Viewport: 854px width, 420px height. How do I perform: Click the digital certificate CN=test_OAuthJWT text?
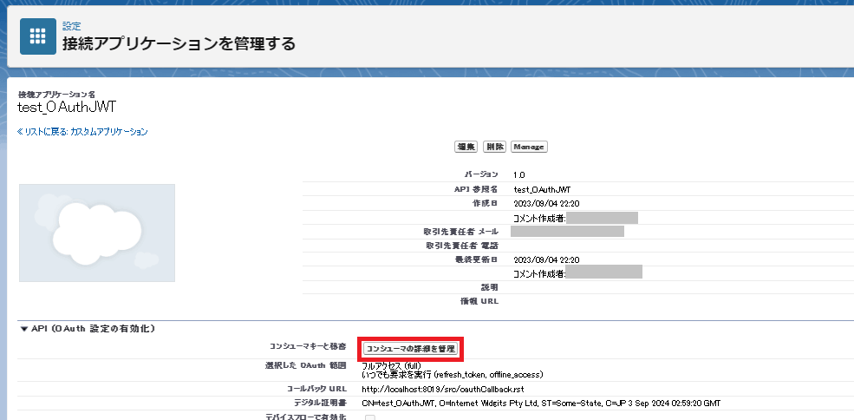pyautogui.click(x=541, y=404)
